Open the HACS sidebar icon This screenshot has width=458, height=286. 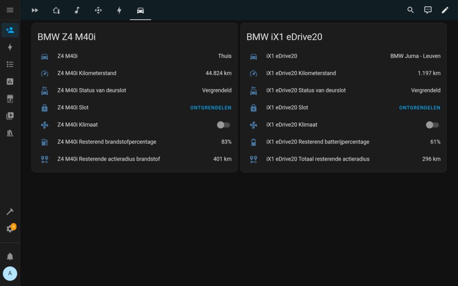[10, 99]
